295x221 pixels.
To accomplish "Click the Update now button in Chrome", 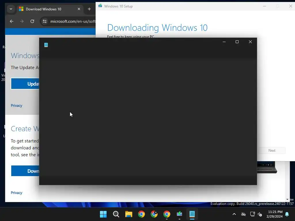I will coord(25,84).
